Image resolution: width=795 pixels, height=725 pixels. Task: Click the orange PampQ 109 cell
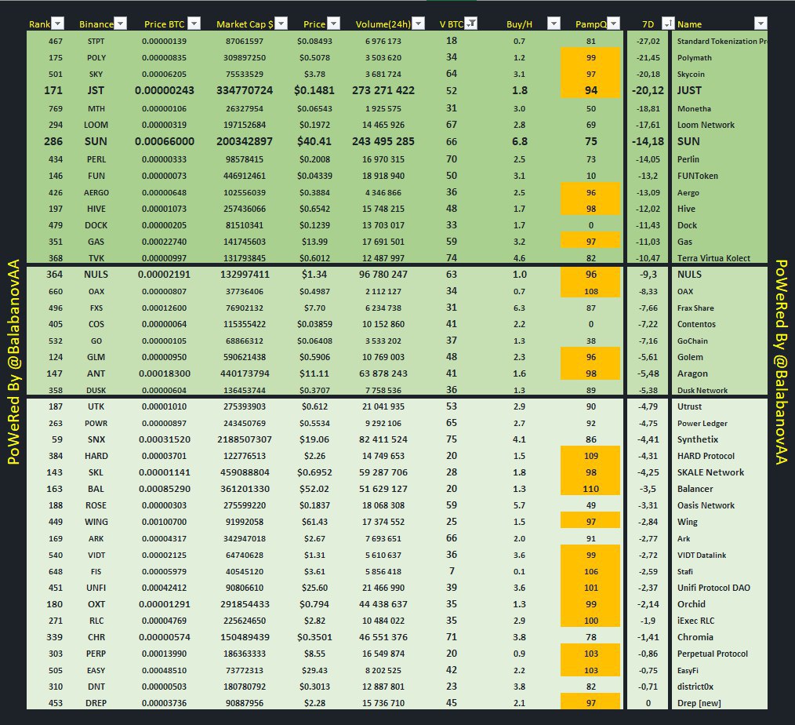[590, 456]
